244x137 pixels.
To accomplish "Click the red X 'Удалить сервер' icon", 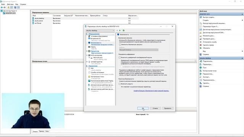I will [x=201, y=45].
